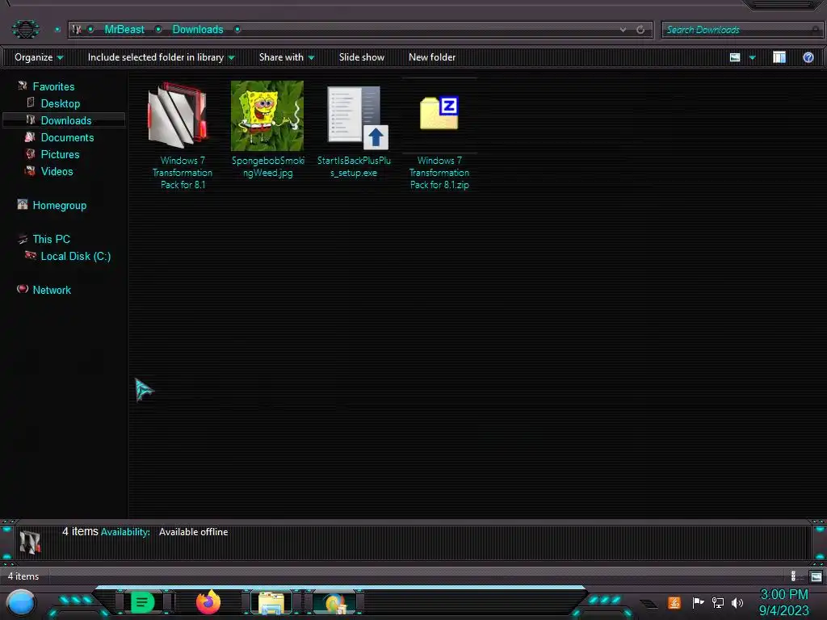Click the Homegroup sidebar icon
The height and width of the screenshot is (620, 827).
(22, 204)
